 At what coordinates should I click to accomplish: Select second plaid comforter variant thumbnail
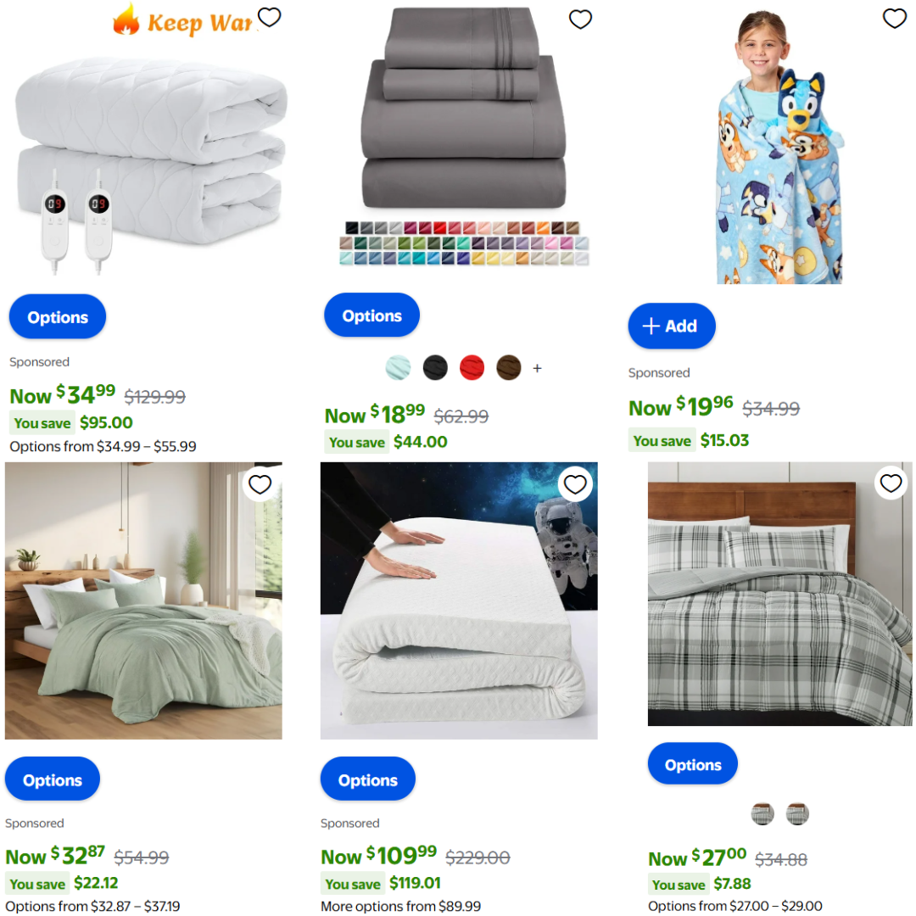[x=797, y=813]
